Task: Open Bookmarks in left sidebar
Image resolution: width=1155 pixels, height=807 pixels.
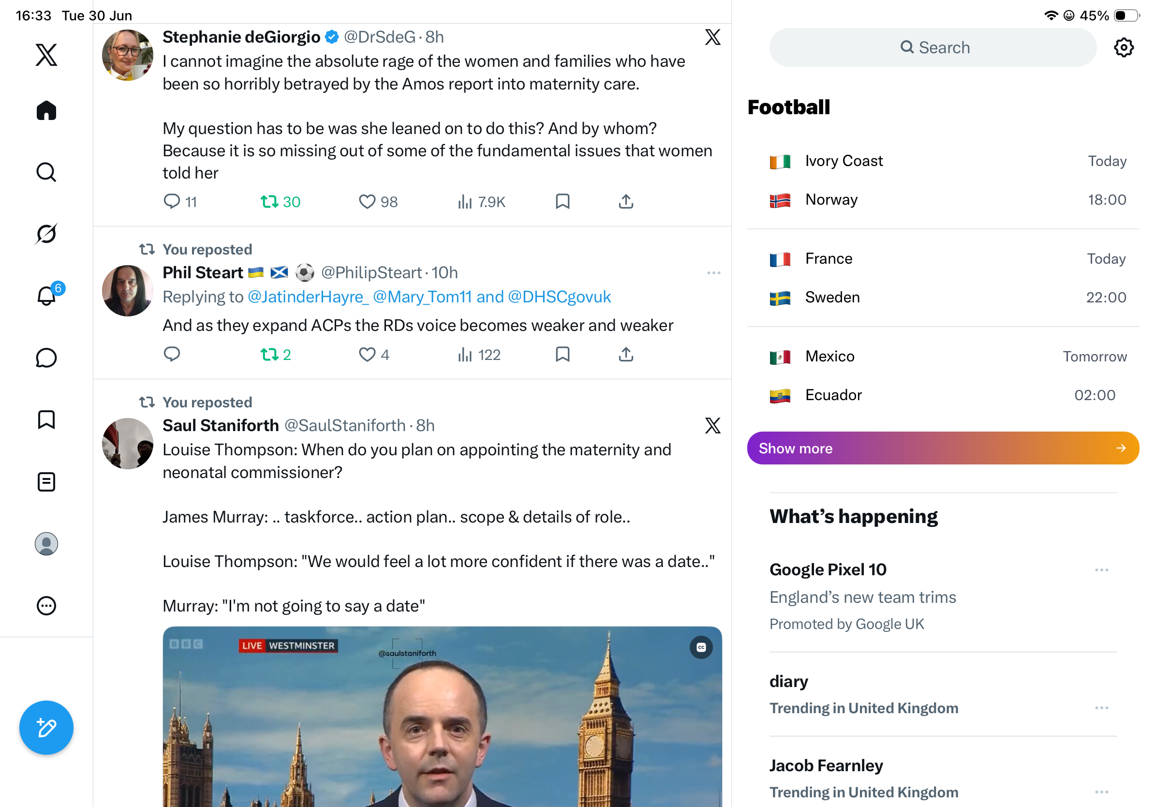Action: (46, 419)
